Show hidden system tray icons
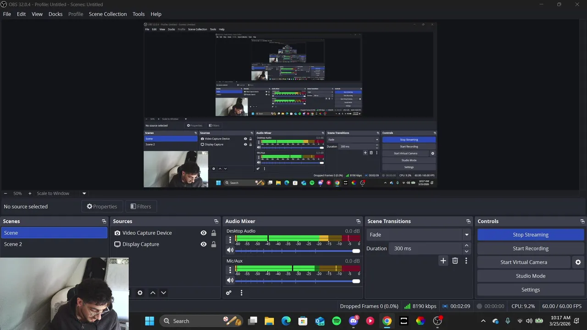 (x=483, y=321)
